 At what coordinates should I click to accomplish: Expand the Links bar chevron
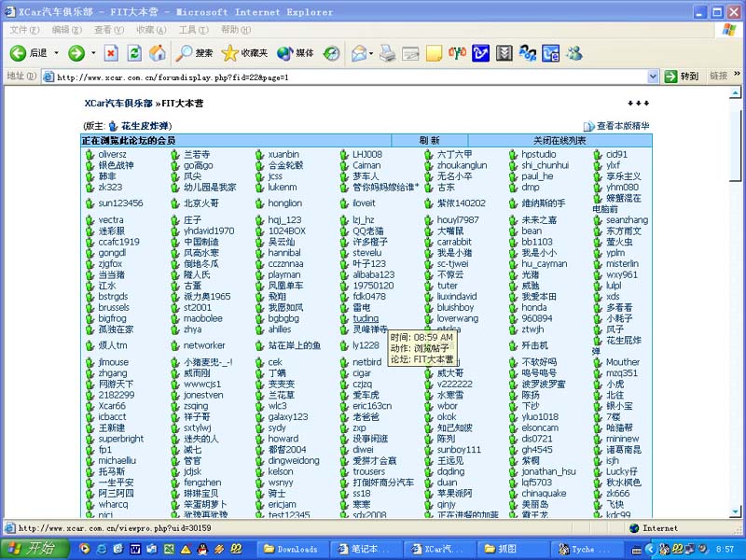(x=737, y=74)
